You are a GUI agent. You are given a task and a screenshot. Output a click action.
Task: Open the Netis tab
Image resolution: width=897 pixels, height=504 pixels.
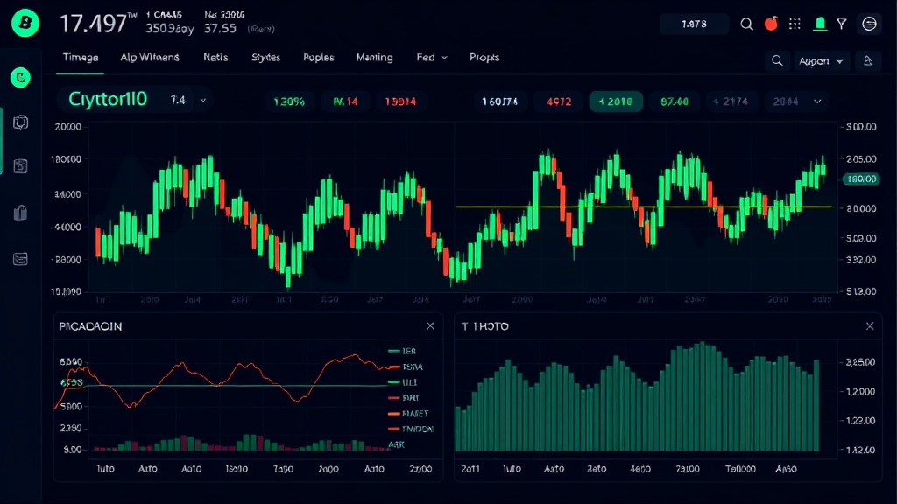[x=215, y=57]
